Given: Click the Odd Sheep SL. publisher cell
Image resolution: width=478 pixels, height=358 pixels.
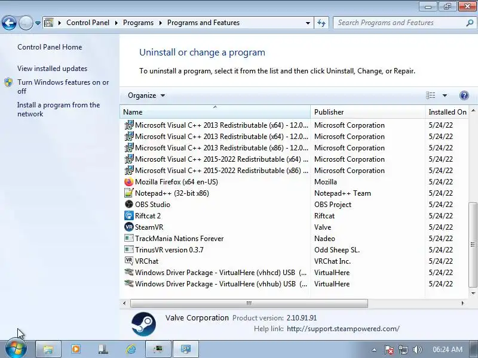Looking at the screenshot, I should point(337,250).
